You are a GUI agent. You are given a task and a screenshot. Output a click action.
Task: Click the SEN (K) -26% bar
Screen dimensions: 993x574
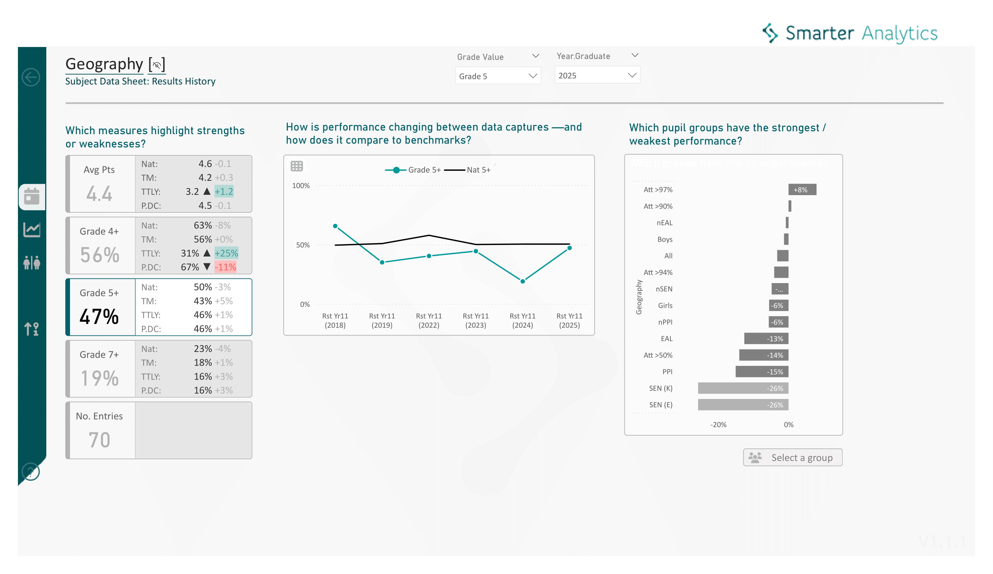click(743, 388)
